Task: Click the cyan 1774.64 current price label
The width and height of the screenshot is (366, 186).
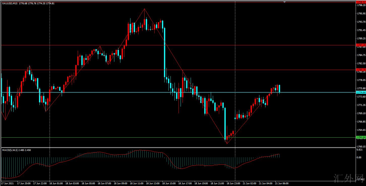Action: pyautogui.click(x=360, y=92)
